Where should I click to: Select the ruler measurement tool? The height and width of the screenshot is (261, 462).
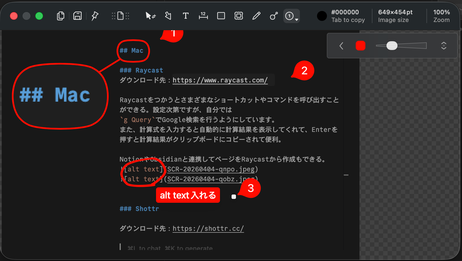(x=203, y=16)
